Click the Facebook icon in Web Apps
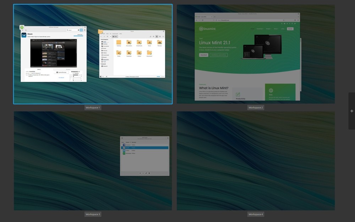The height and width of the screenshot is (222, 355). point(124,145)
